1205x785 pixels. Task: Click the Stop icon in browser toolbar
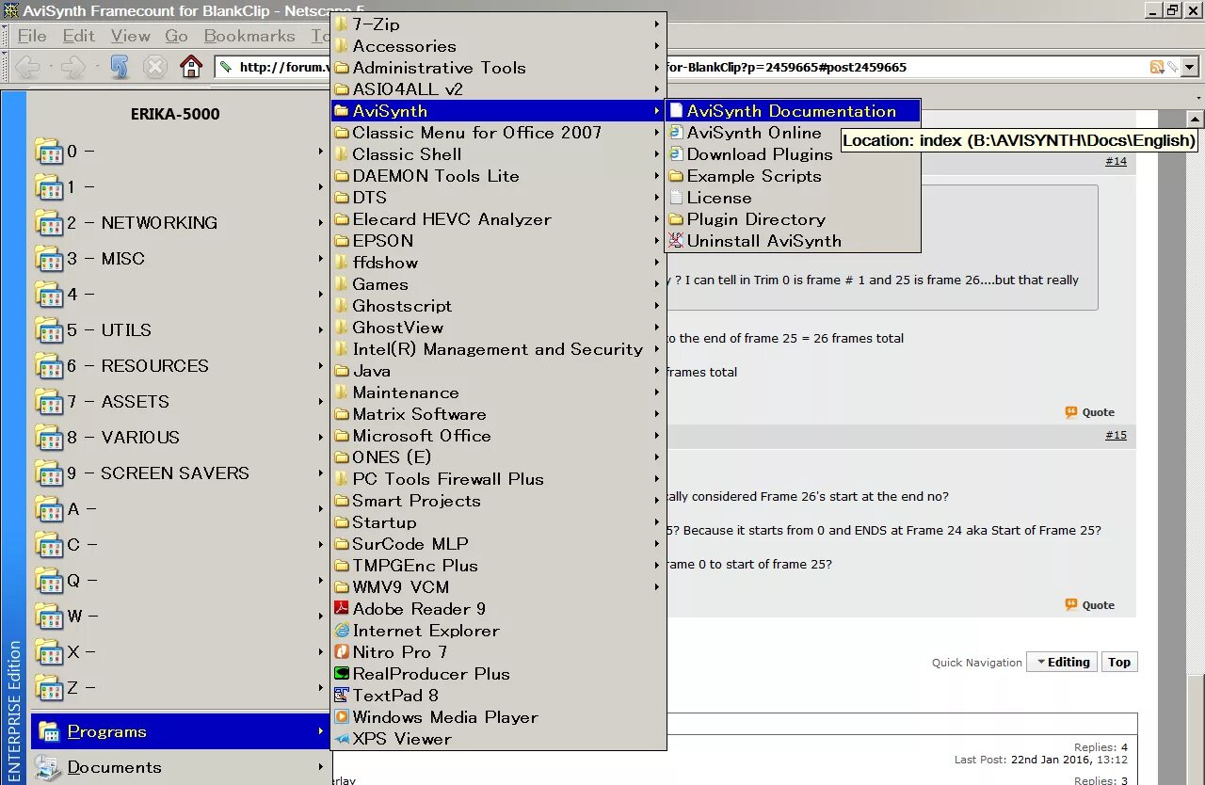[x=155, y=67]
